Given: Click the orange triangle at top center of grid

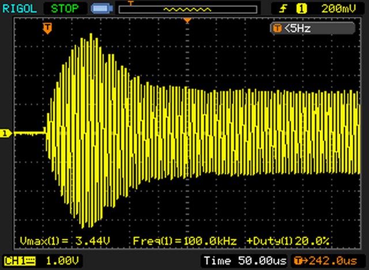Looking at the screenshot, I should [x=187, y=21].
